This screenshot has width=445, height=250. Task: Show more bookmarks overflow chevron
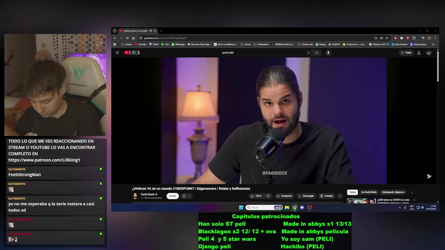(433, 44)
